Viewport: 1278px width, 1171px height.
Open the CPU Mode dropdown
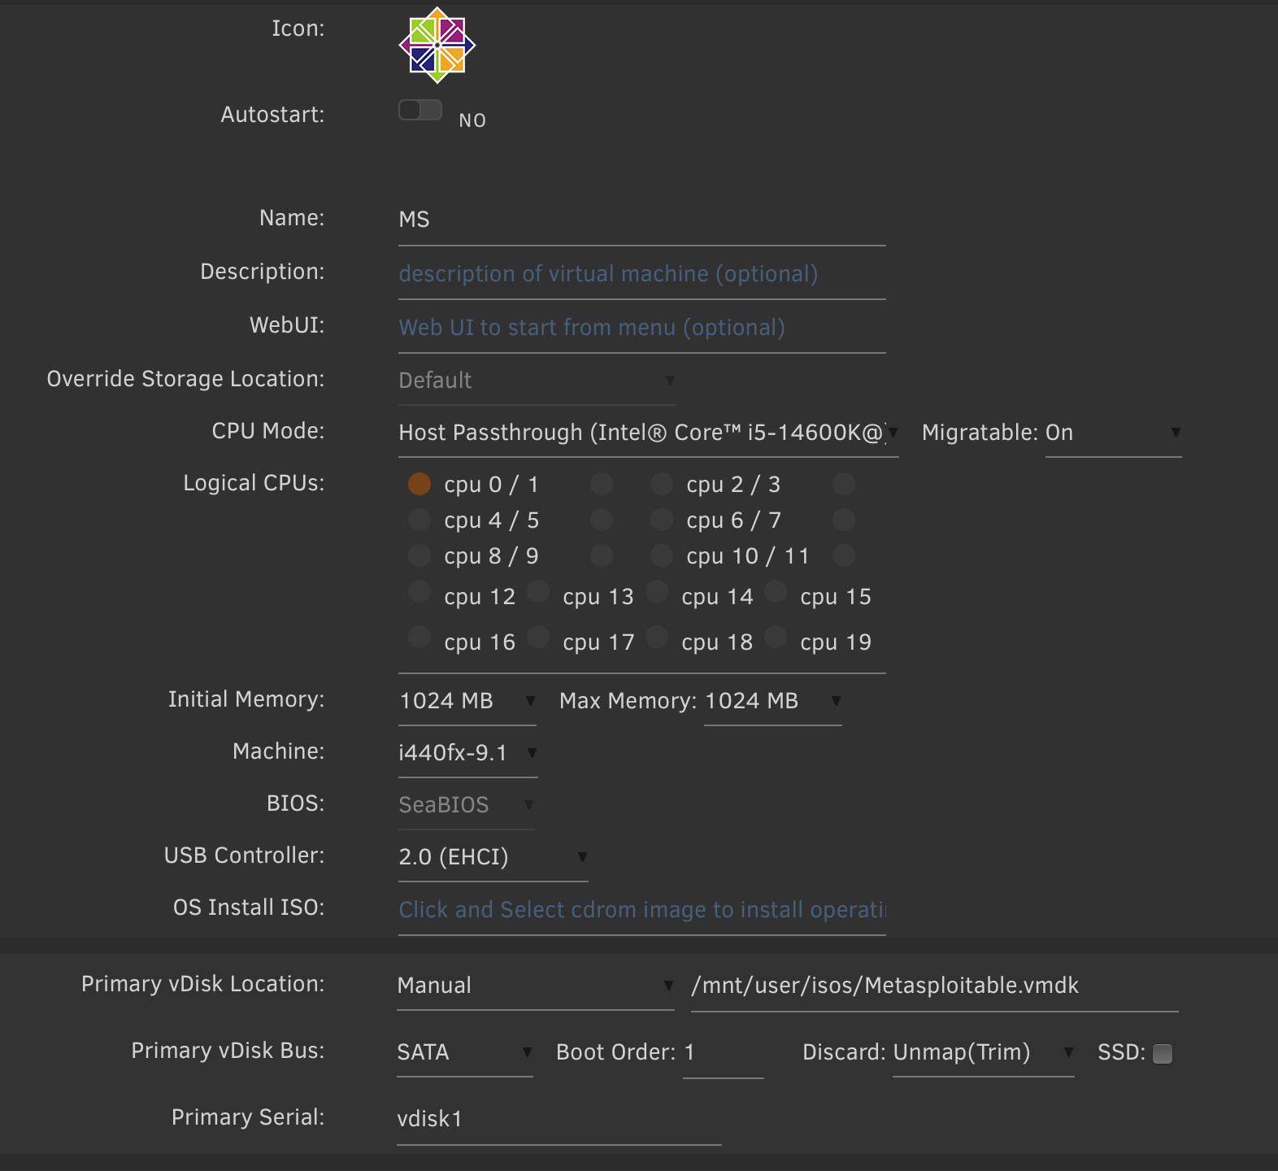click(647, 433)
